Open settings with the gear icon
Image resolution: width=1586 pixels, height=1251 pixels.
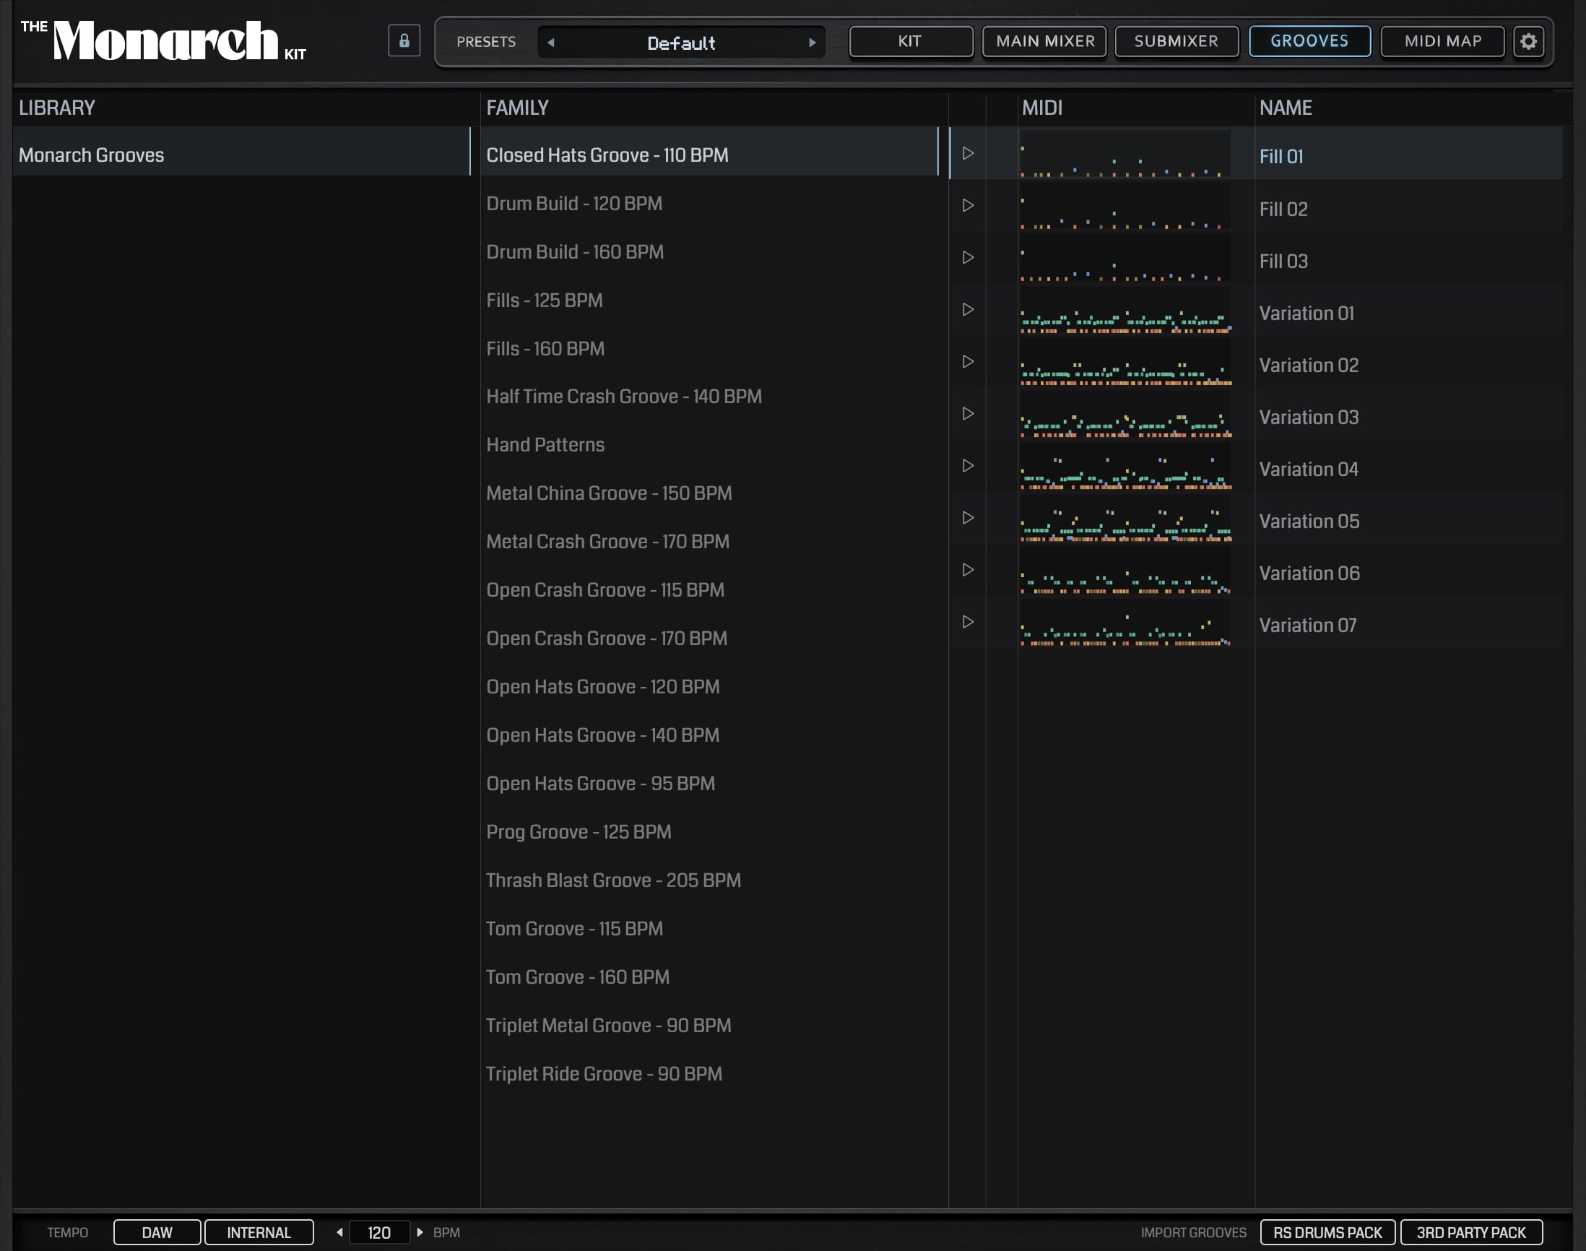pyautogui.click(x=1528, y=41)
